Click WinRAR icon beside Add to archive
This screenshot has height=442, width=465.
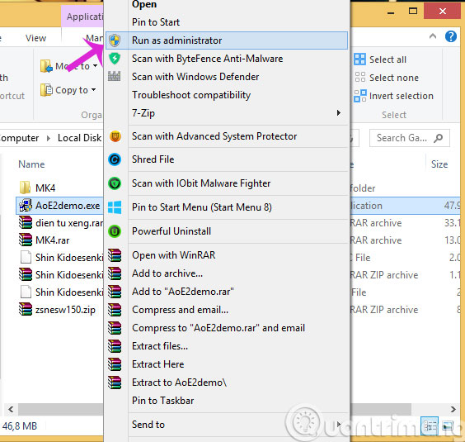(115, 273)
